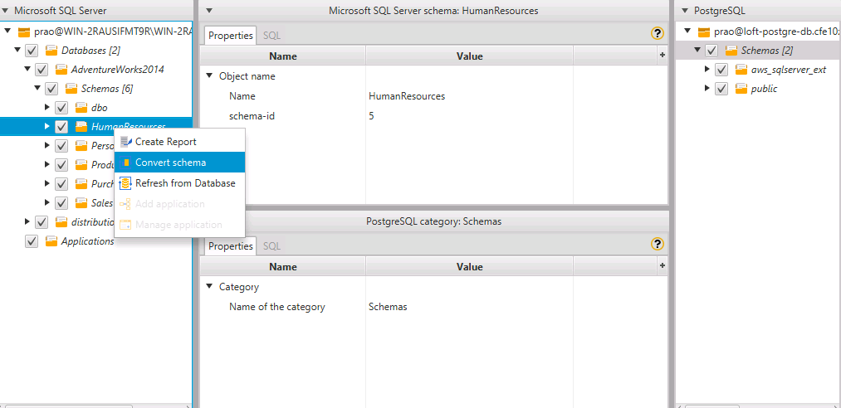841x408 pixels.
Task: Click the aws_sqlserver_ext folder icon
Action: [741, 70]
